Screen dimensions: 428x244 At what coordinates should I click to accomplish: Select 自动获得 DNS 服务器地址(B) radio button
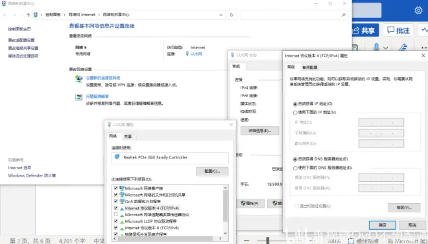pos(295,159)
